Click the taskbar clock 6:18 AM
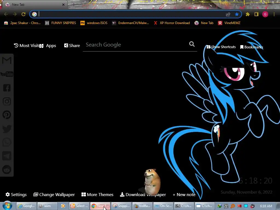This screenshot has width=280, height=210. pos(266,206)
